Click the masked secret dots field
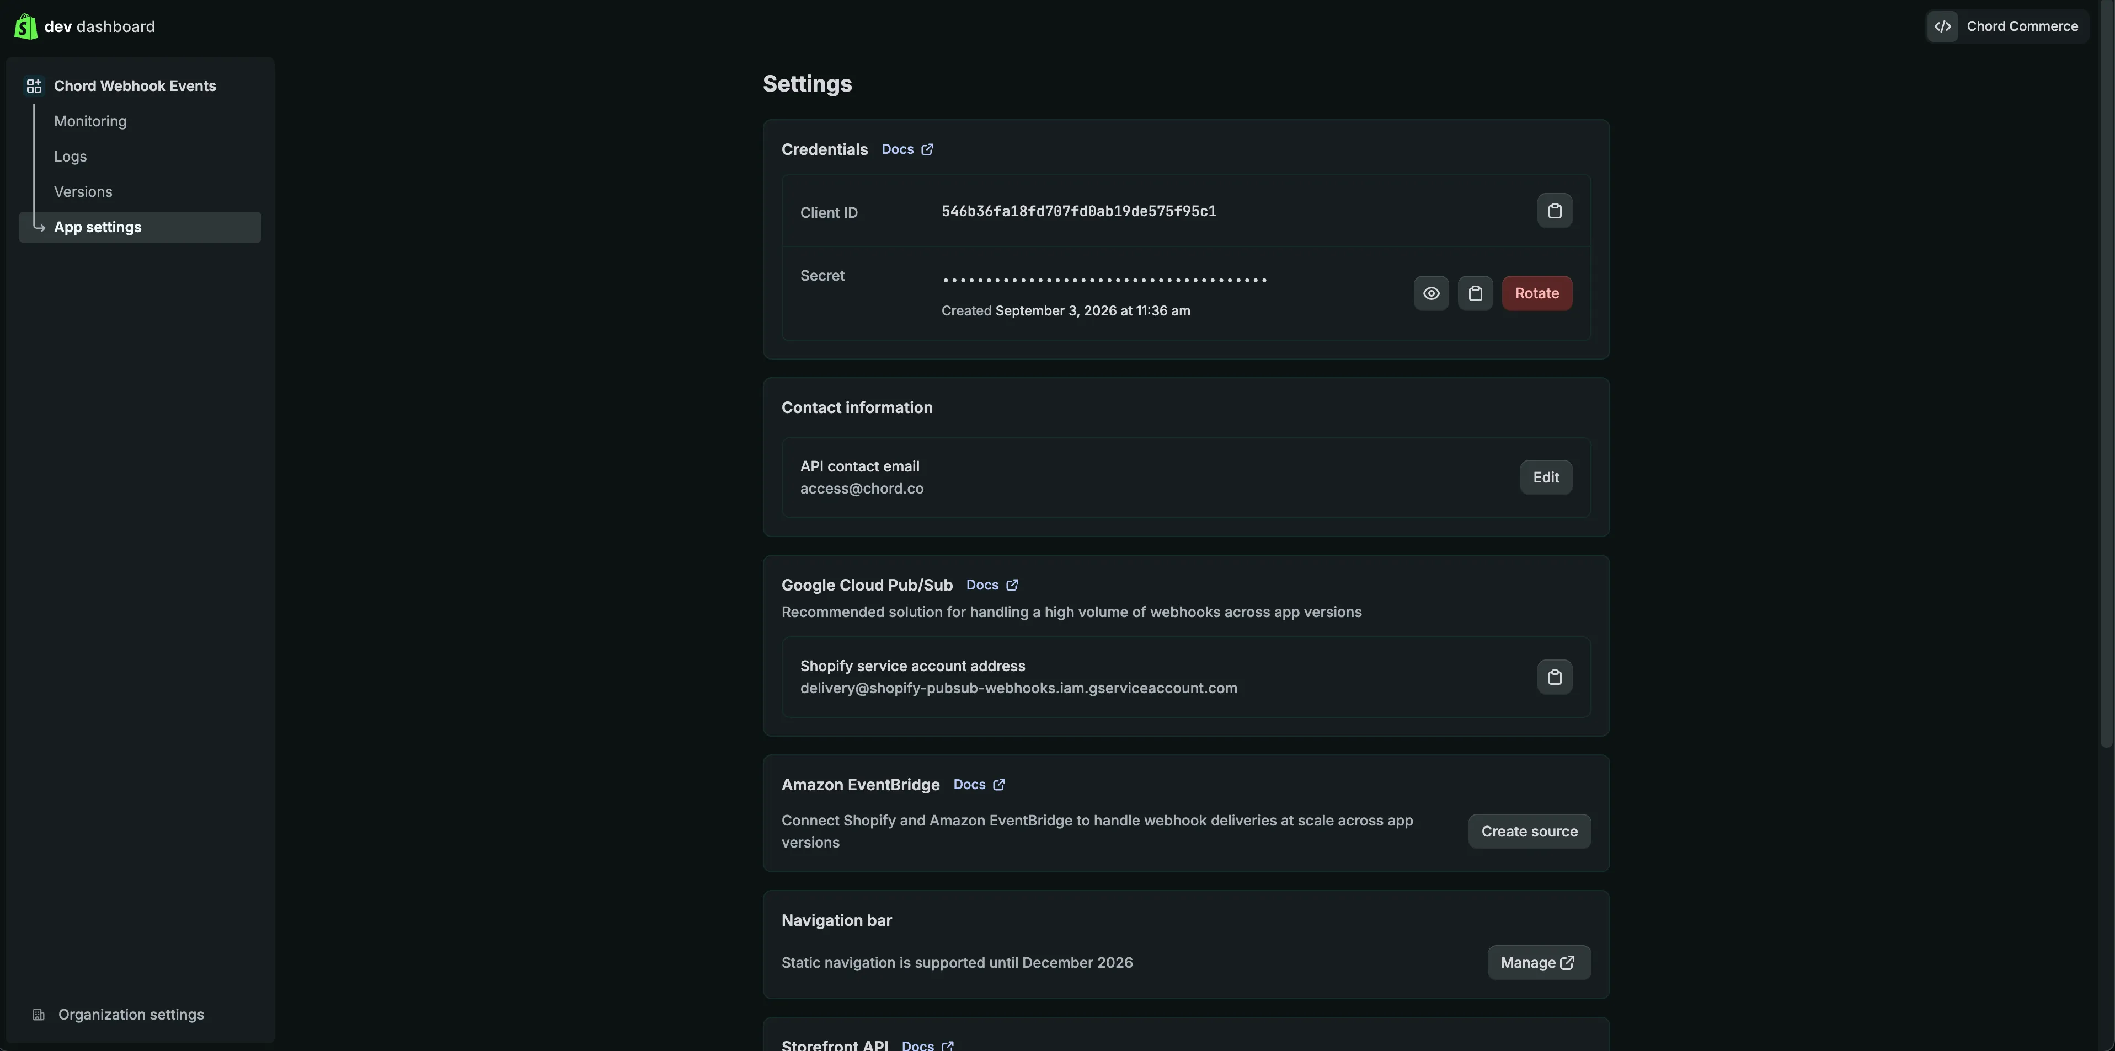The height and width of the screenshot is (1051, 2115). (1104, 280)
